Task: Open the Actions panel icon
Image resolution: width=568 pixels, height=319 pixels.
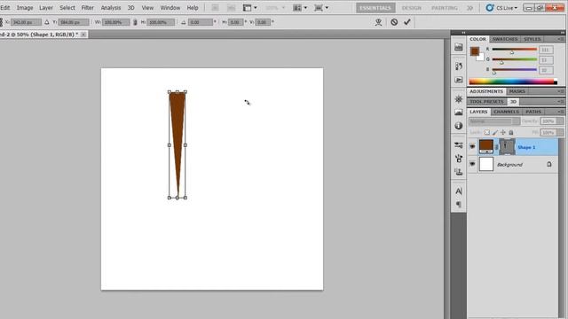Action: point(459,80)
